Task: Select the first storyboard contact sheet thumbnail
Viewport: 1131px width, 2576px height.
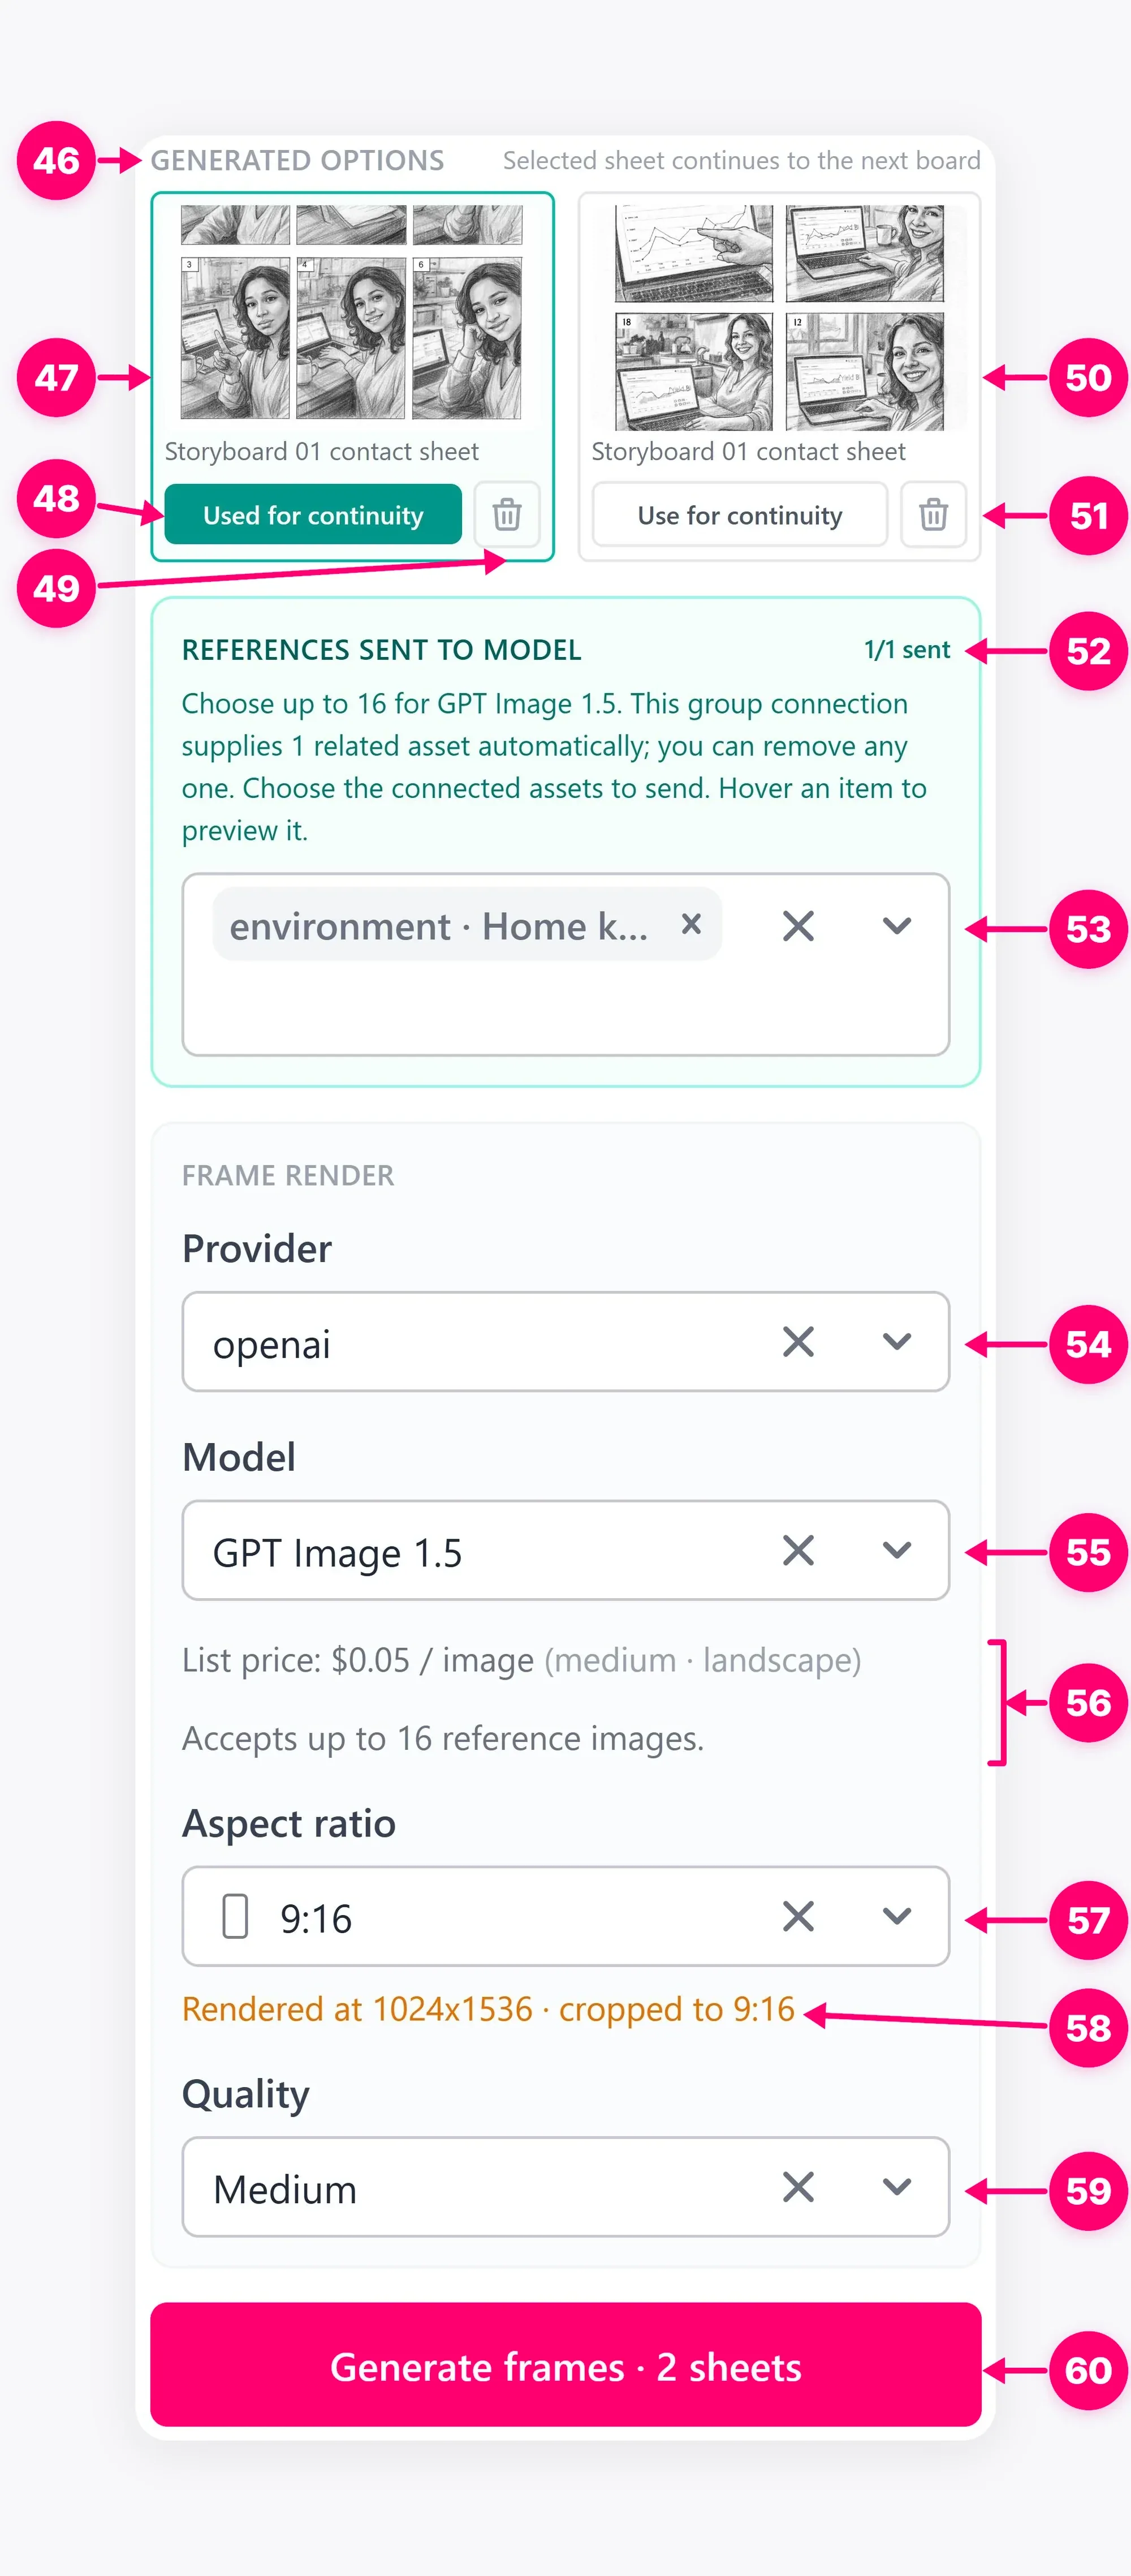Action: 352,313
